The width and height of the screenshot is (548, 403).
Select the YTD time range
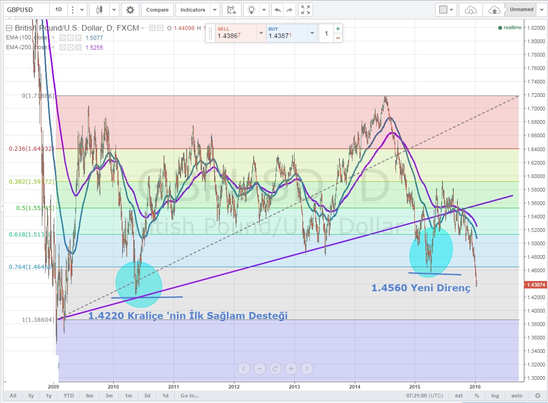tap(68, 396)
